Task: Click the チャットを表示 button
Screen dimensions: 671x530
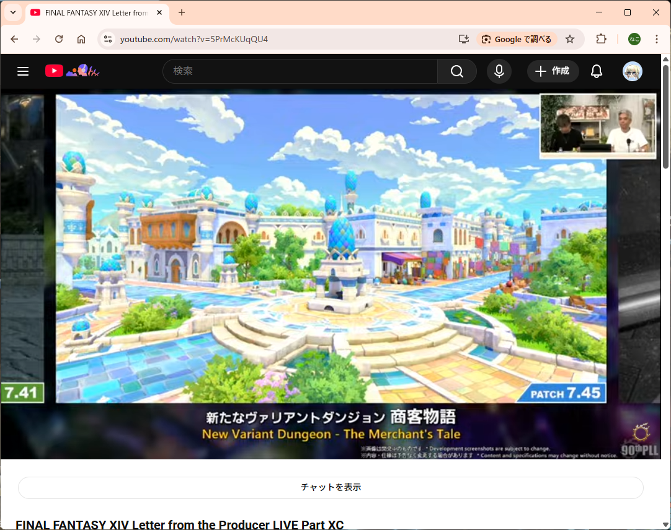Action: pos(331,487)
